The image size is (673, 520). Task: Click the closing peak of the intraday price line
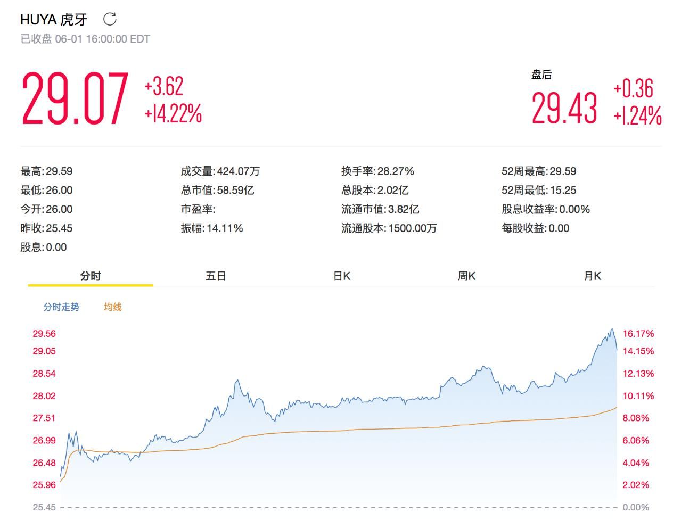pos(613,329)
